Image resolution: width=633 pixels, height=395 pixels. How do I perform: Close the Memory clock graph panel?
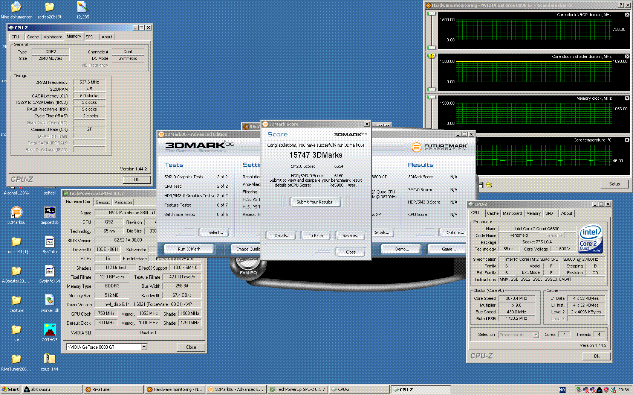[x=627, y=98]
